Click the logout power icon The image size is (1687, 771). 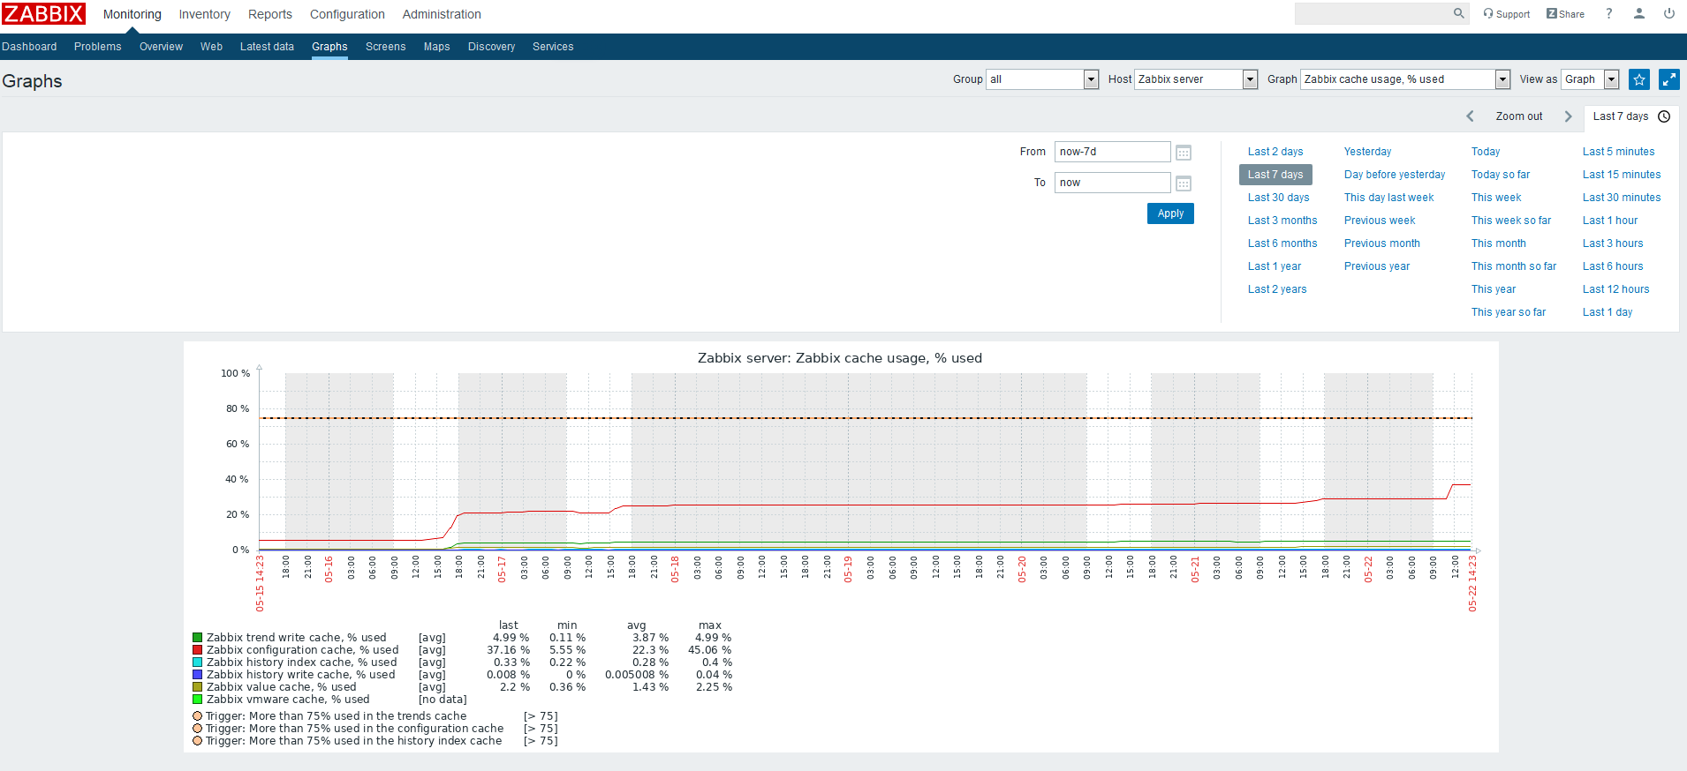click(x=1668, y=13)
